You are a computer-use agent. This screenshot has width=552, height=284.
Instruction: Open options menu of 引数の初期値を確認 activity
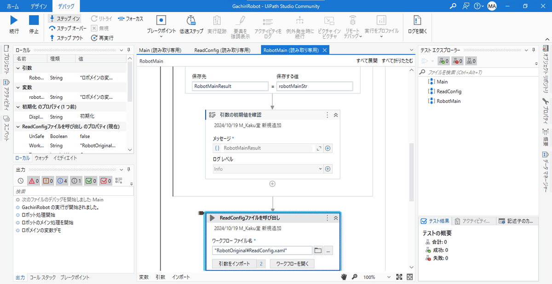pyautogui.click(x=328, y=115)
